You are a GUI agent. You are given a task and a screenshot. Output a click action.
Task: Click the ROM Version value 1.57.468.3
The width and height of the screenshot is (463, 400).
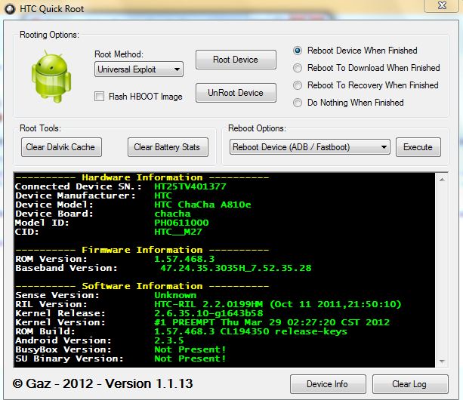tap(184, 259)
